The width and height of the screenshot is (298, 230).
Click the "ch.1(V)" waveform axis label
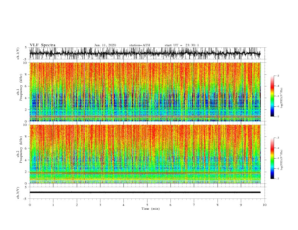[18, 53]
